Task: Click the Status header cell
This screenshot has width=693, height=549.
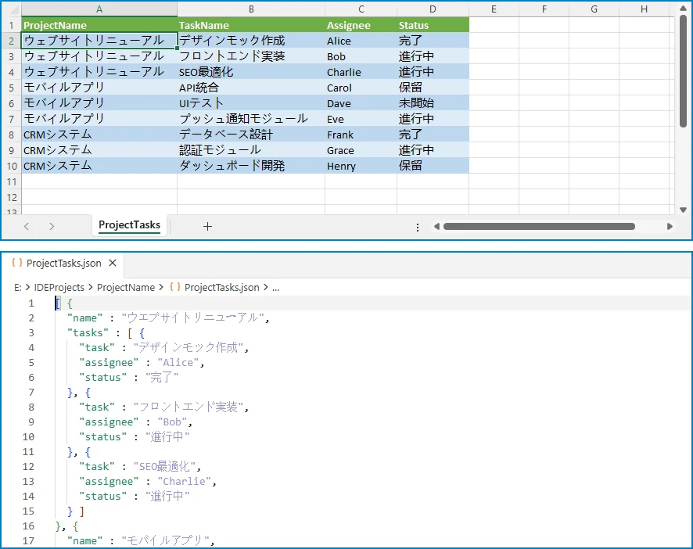Action: (x=433, y=25)
